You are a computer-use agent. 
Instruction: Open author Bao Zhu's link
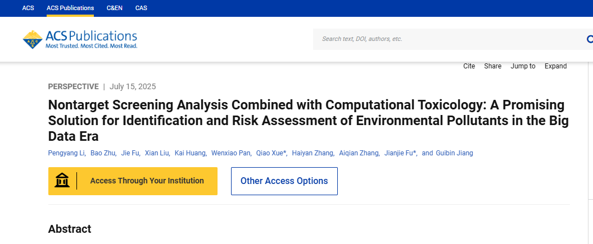click(x=103, y=153)
